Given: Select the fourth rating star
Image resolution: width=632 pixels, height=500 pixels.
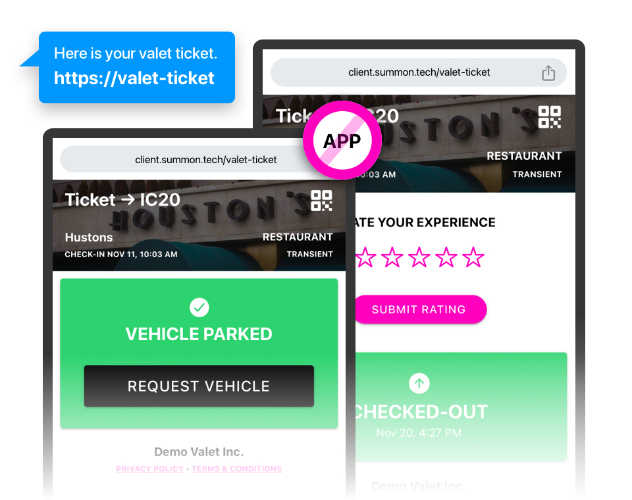Looking at the screenshot, I should click(x=446, y=257).
